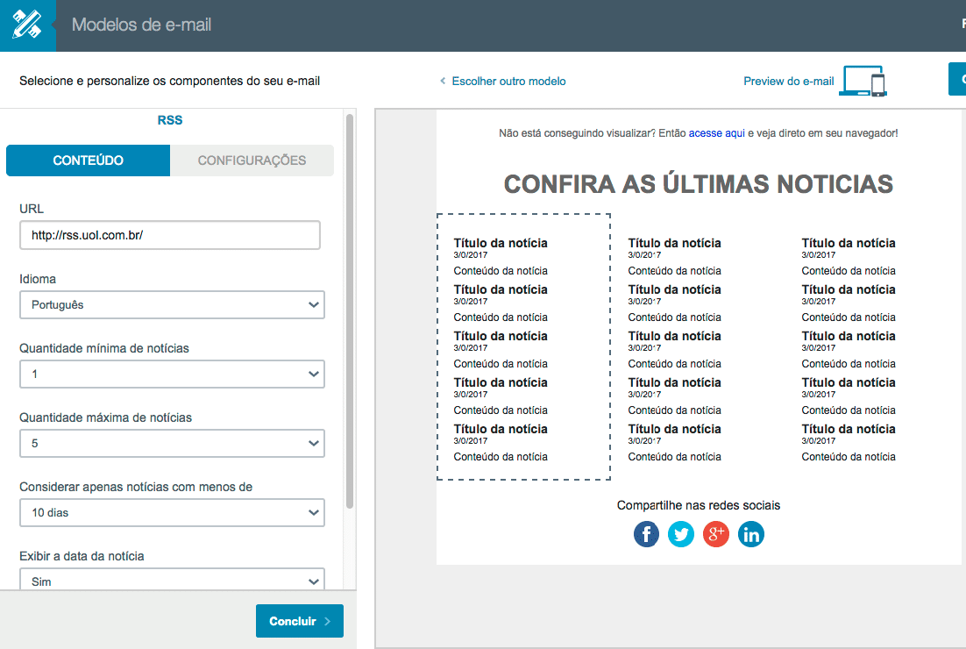Click the Facebook share icon
The width and height of the screenshot is (966, 649).
pos(646,534)
